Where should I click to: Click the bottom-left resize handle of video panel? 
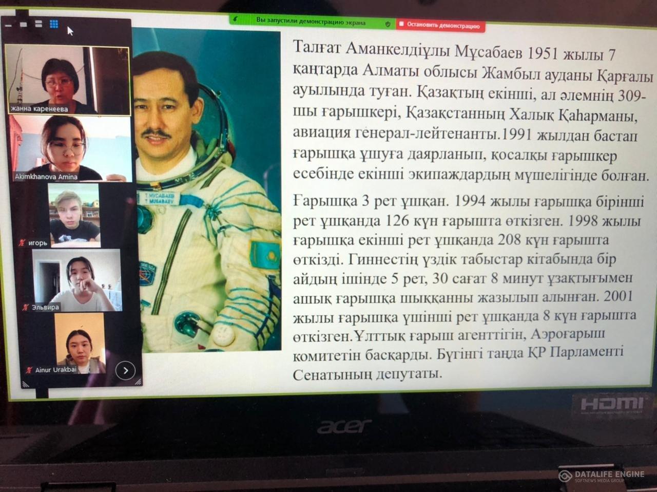(25, 384)
